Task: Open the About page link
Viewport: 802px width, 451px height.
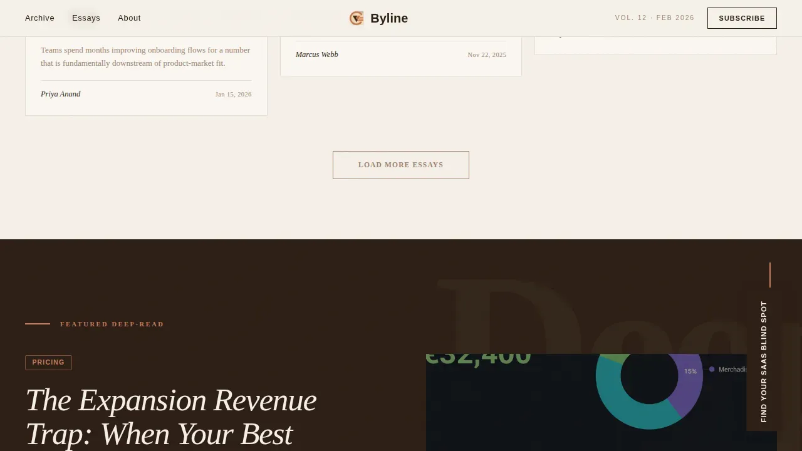Action: [x=129, y=18]
